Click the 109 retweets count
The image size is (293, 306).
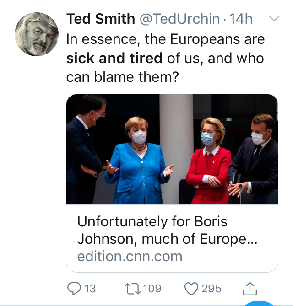pyautogui.click(x=152, y=289)
